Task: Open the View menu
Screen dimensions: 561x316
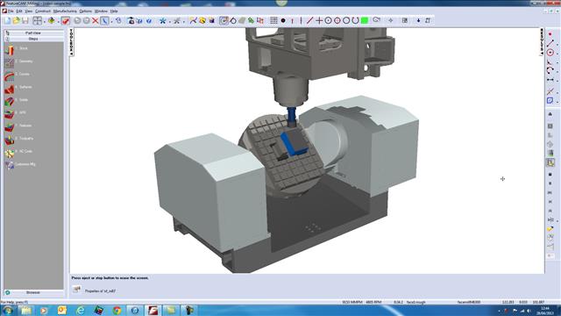Action: (29, 11)
